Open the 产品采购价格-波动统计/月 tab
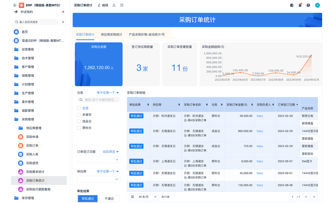The height and width of the screenshot is (203, 333). (147, 34)
